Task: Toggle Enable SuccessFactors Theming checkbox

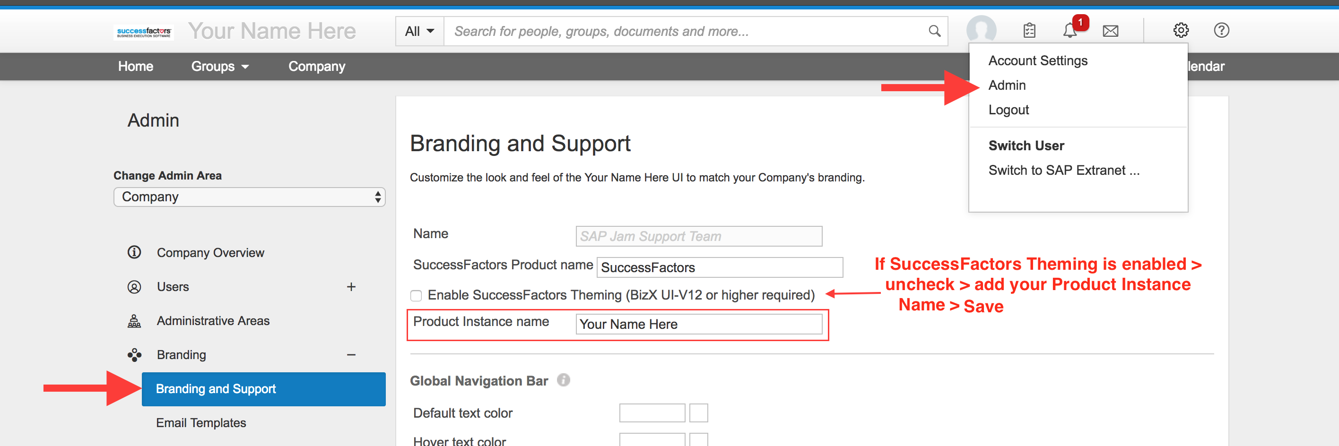Action: tap(416, 295)
